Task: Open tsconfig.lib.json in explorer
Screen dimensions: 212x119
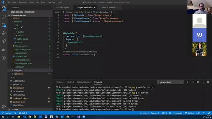Action: click(23, 60)
